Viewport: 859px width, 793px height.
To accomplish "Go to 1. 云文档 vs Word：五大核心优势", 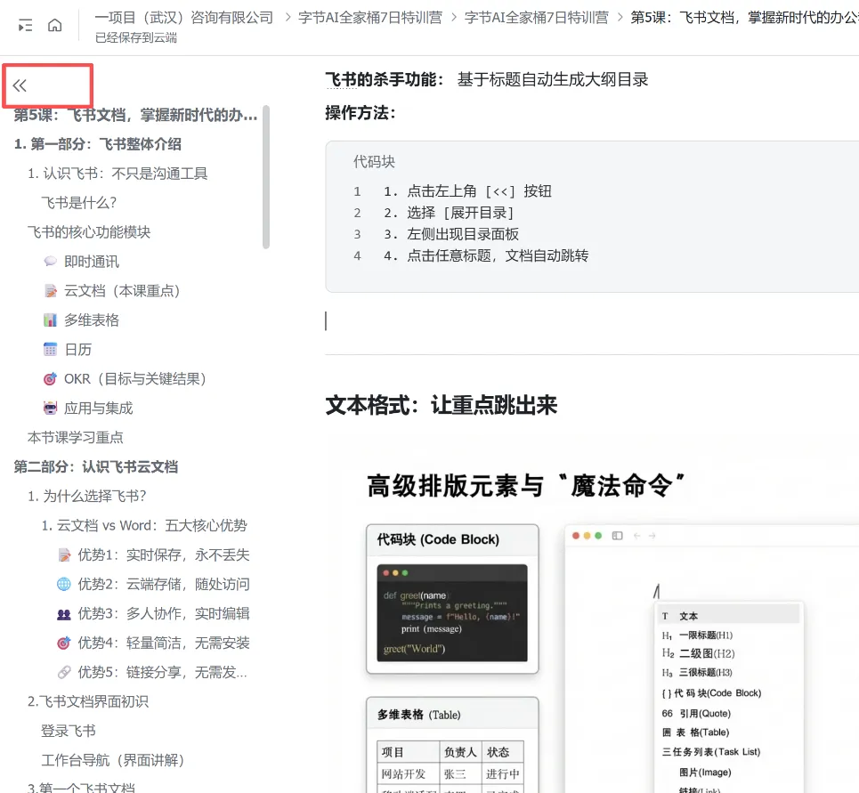I will tap(144, 526).
